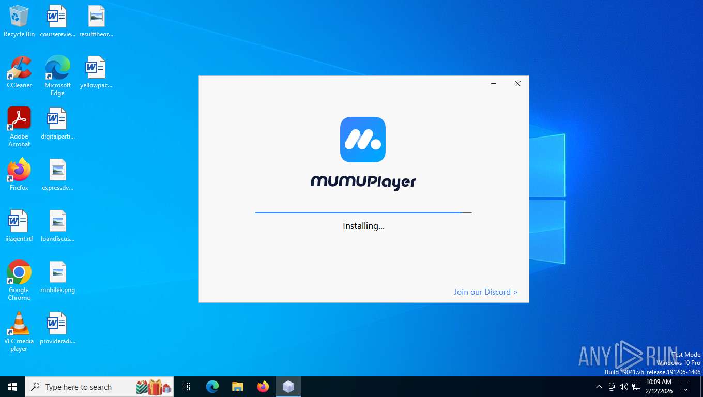The height and width of the screenshot is (397, 703).
Task: Close the MuMuPlayer installer window
Action: 517,84
